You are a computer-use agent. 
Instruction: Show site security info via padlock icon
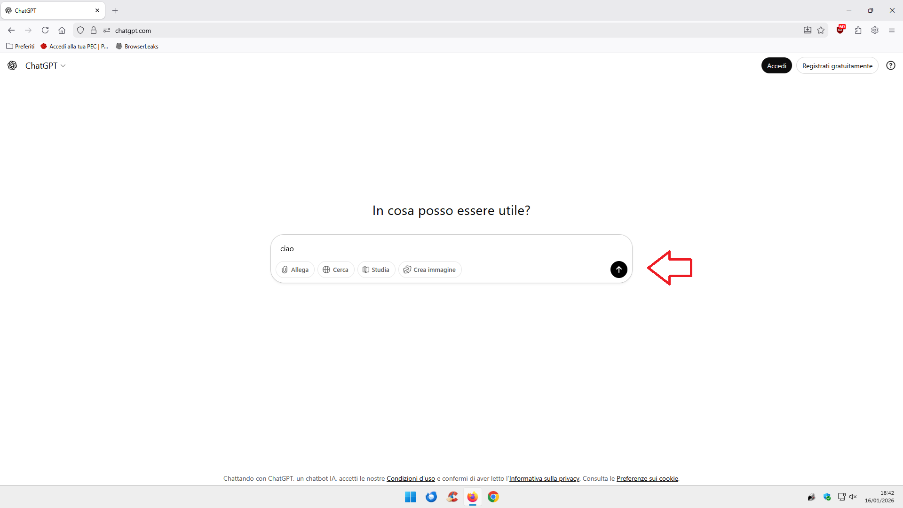[x=94, y=30]
